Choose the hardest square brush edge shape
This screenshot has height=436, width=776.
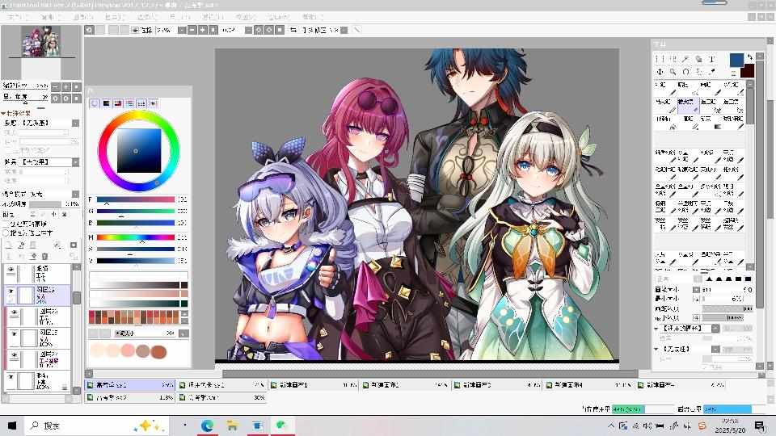pyautogui.click(x=749, y=279)
